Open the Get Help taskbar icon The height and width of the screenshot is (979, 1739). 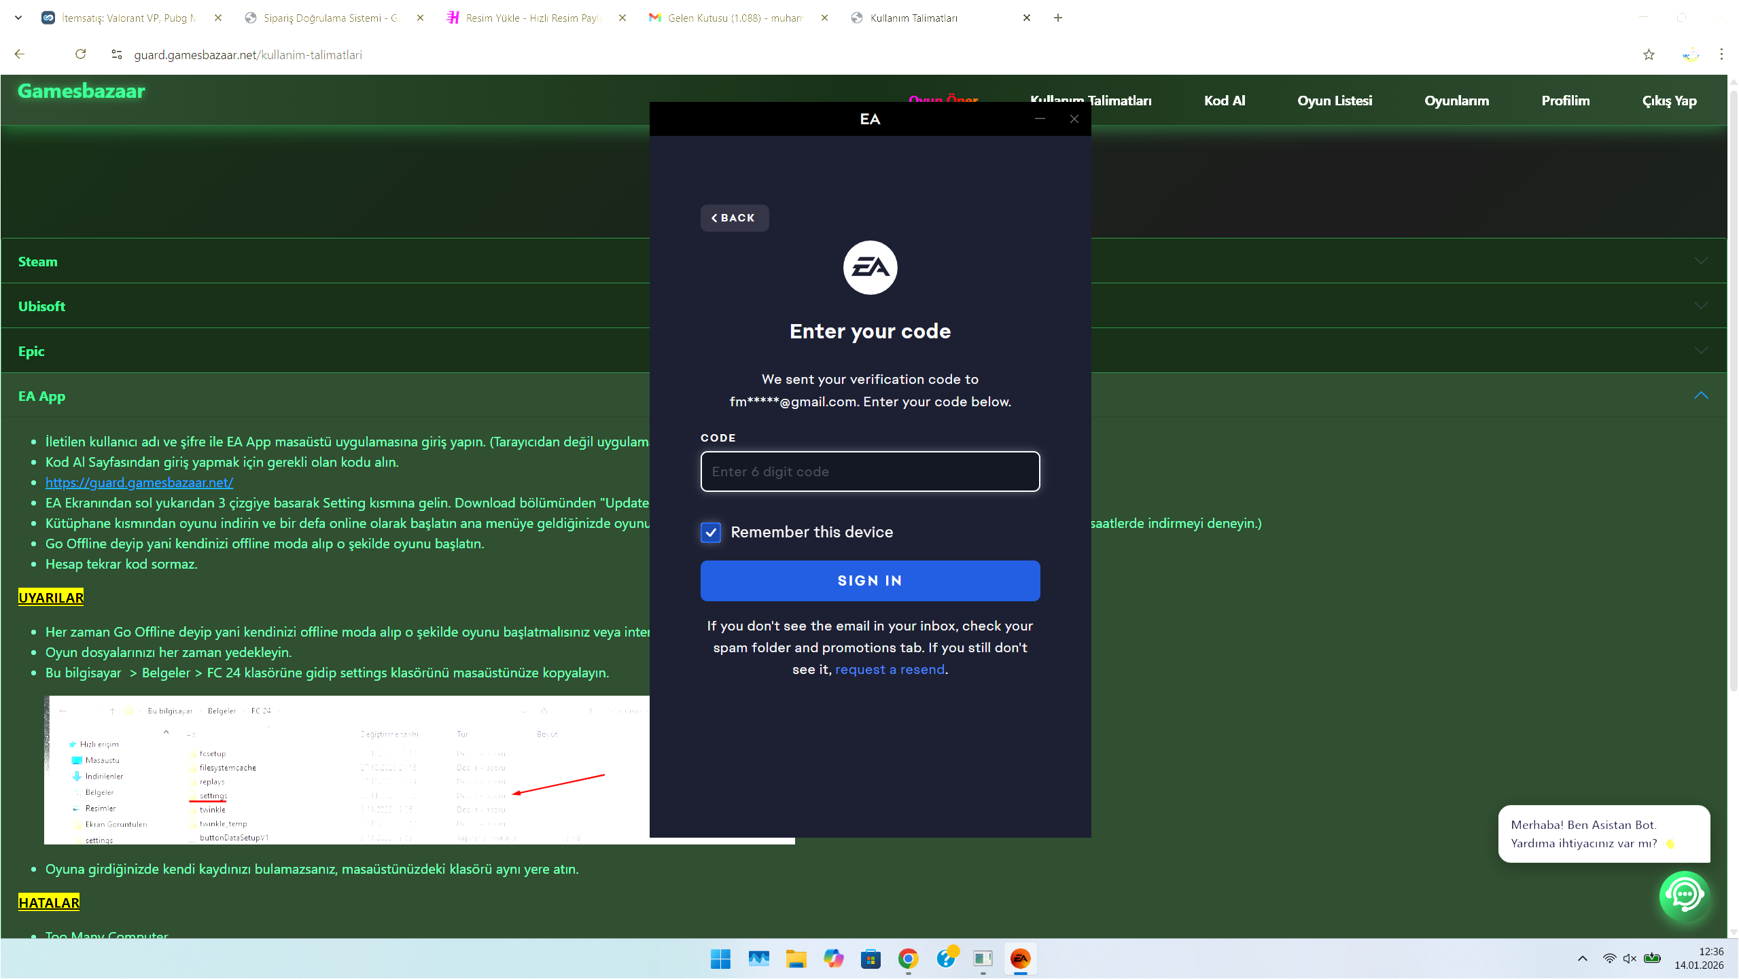pos(946,959)
